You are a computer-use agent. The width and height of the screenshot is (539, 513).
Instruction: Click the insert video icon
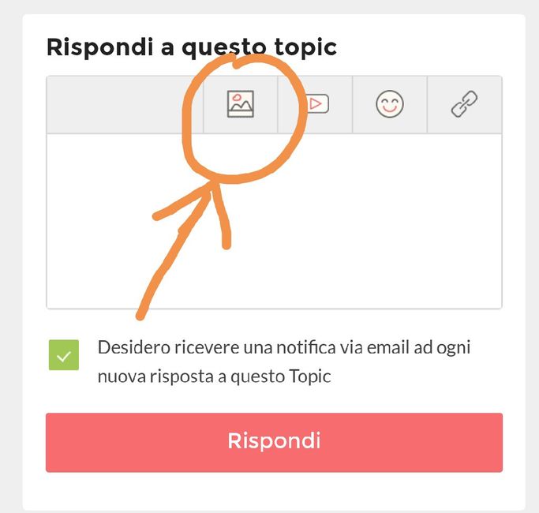(316, 104)
